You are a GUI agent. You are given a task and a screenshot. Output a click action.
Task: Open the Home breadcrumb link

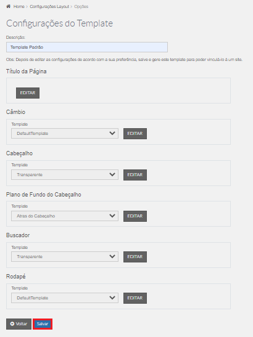pos(19,6)
